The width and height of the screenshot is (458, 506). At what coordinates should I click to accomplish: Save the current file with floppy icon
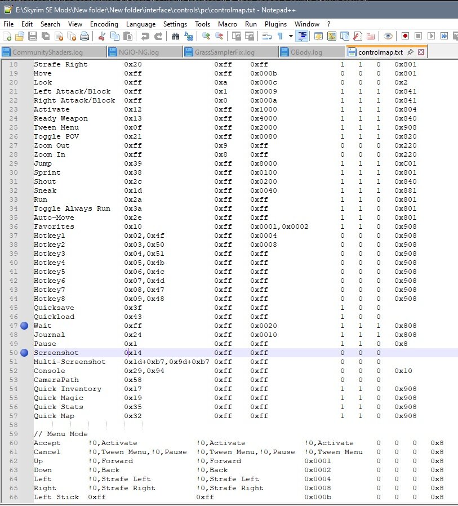tap(33, 36)
